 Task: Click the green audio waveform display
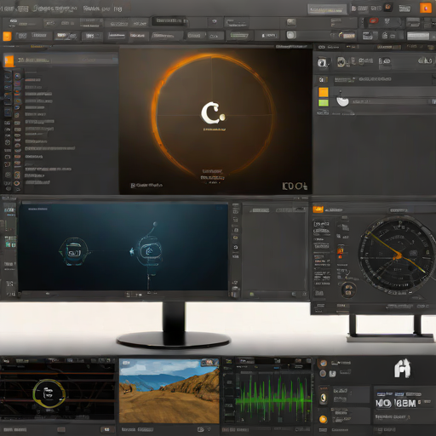273,398
